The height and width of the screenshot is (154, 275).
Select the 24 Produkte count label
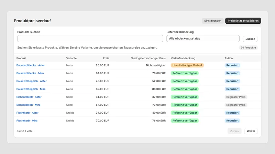[248, 48]
